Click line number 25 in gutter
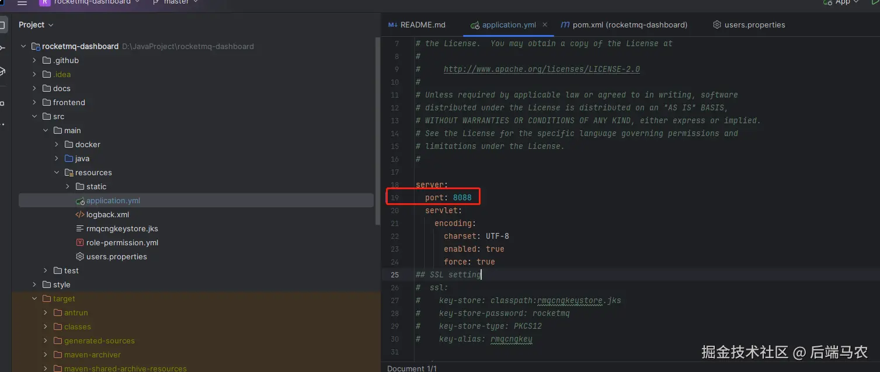The height and width of the screenshot is (372, 880). click(x=395, y=274)
